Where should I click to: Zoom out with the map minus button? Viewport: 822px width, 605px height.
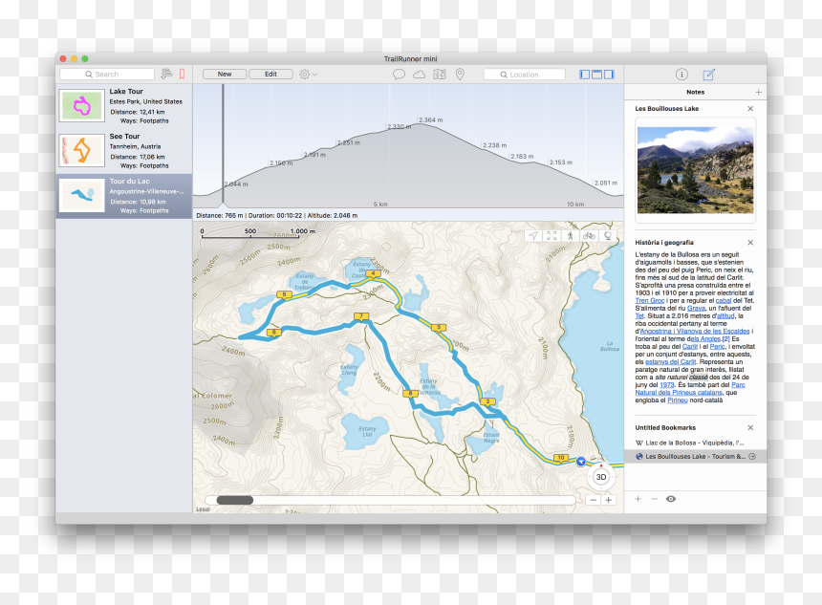(593, 500)
